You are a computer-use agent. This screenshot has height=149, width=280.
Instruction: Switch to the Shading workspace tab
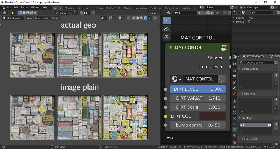pos(128,8)
